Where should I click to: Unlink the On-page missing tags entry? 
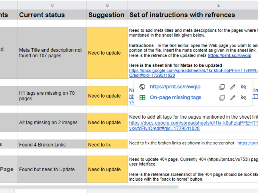click(x=244, y=98)
